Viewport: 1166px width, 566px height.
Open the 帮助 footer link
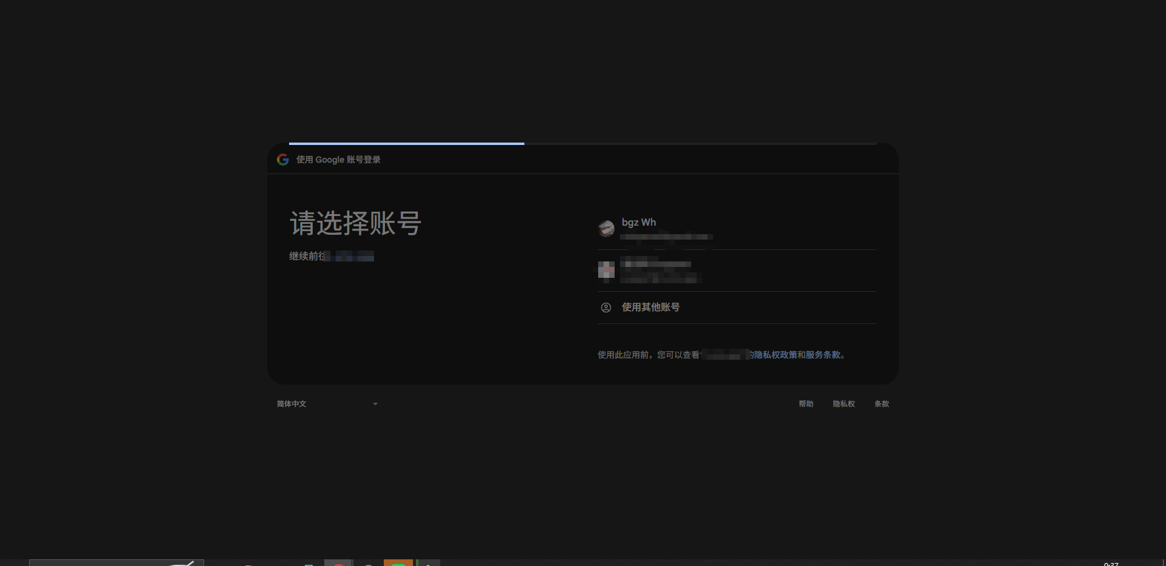[x=806, y=404]
